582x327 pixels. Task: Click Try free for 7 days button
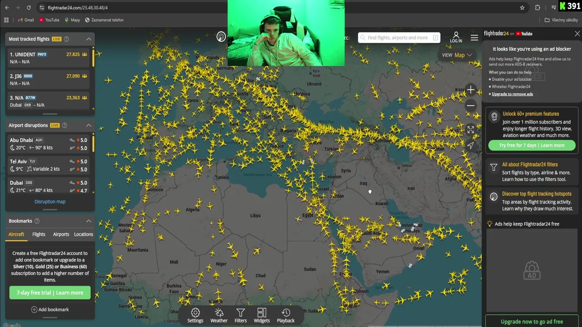[x=532, y=145]
